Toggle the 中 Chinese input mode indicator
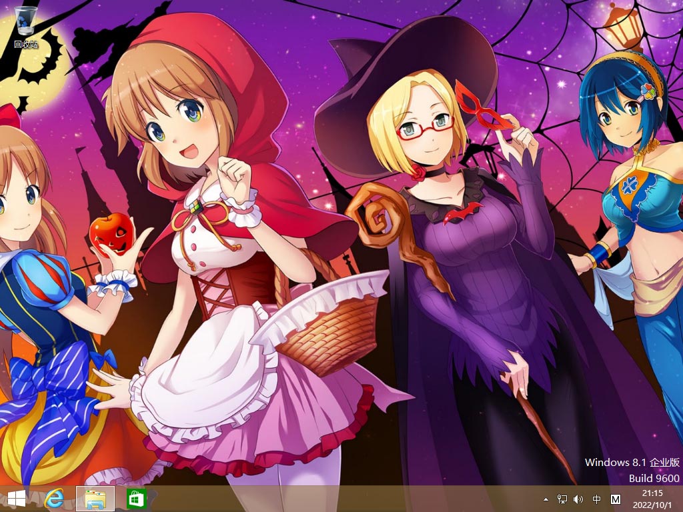Image resolution: width=683 pixels, height=512 pixels. (597, 499)
